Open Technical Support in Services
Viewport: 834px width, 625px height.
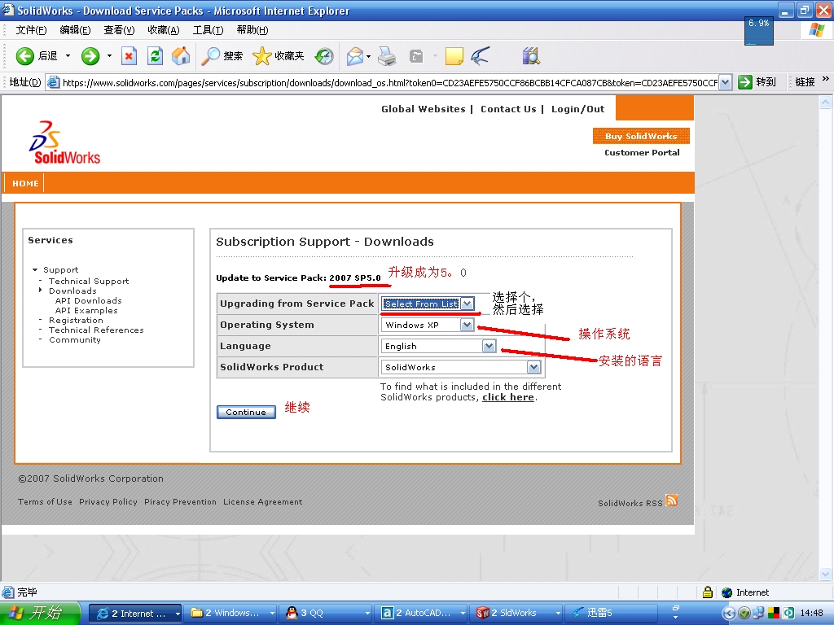pyautogui.click(x=89, y=281)
